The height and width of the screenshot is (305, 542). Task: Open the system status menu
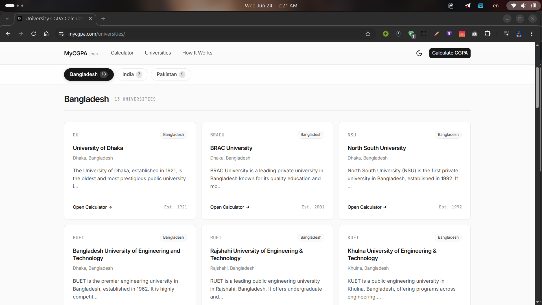pos(523,6)
